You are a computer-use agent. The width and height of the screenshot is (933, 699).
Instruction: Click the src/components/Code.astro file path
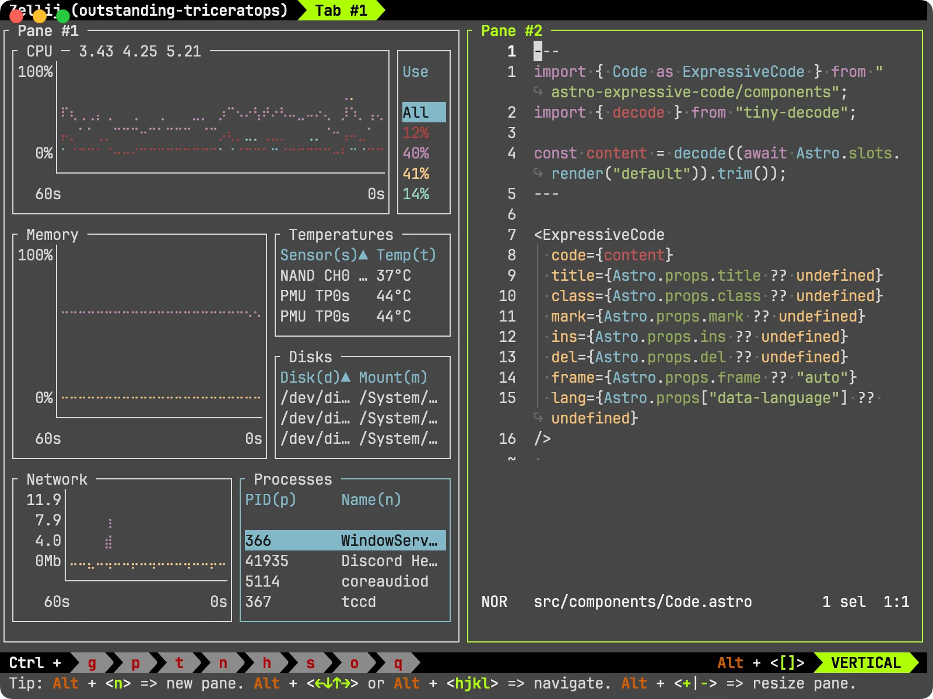click(x=643, y=602)
